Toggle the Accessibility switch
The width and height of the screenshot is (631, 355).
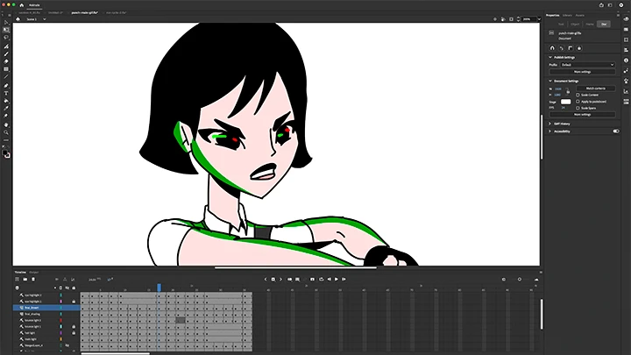[x=616, y=131]
